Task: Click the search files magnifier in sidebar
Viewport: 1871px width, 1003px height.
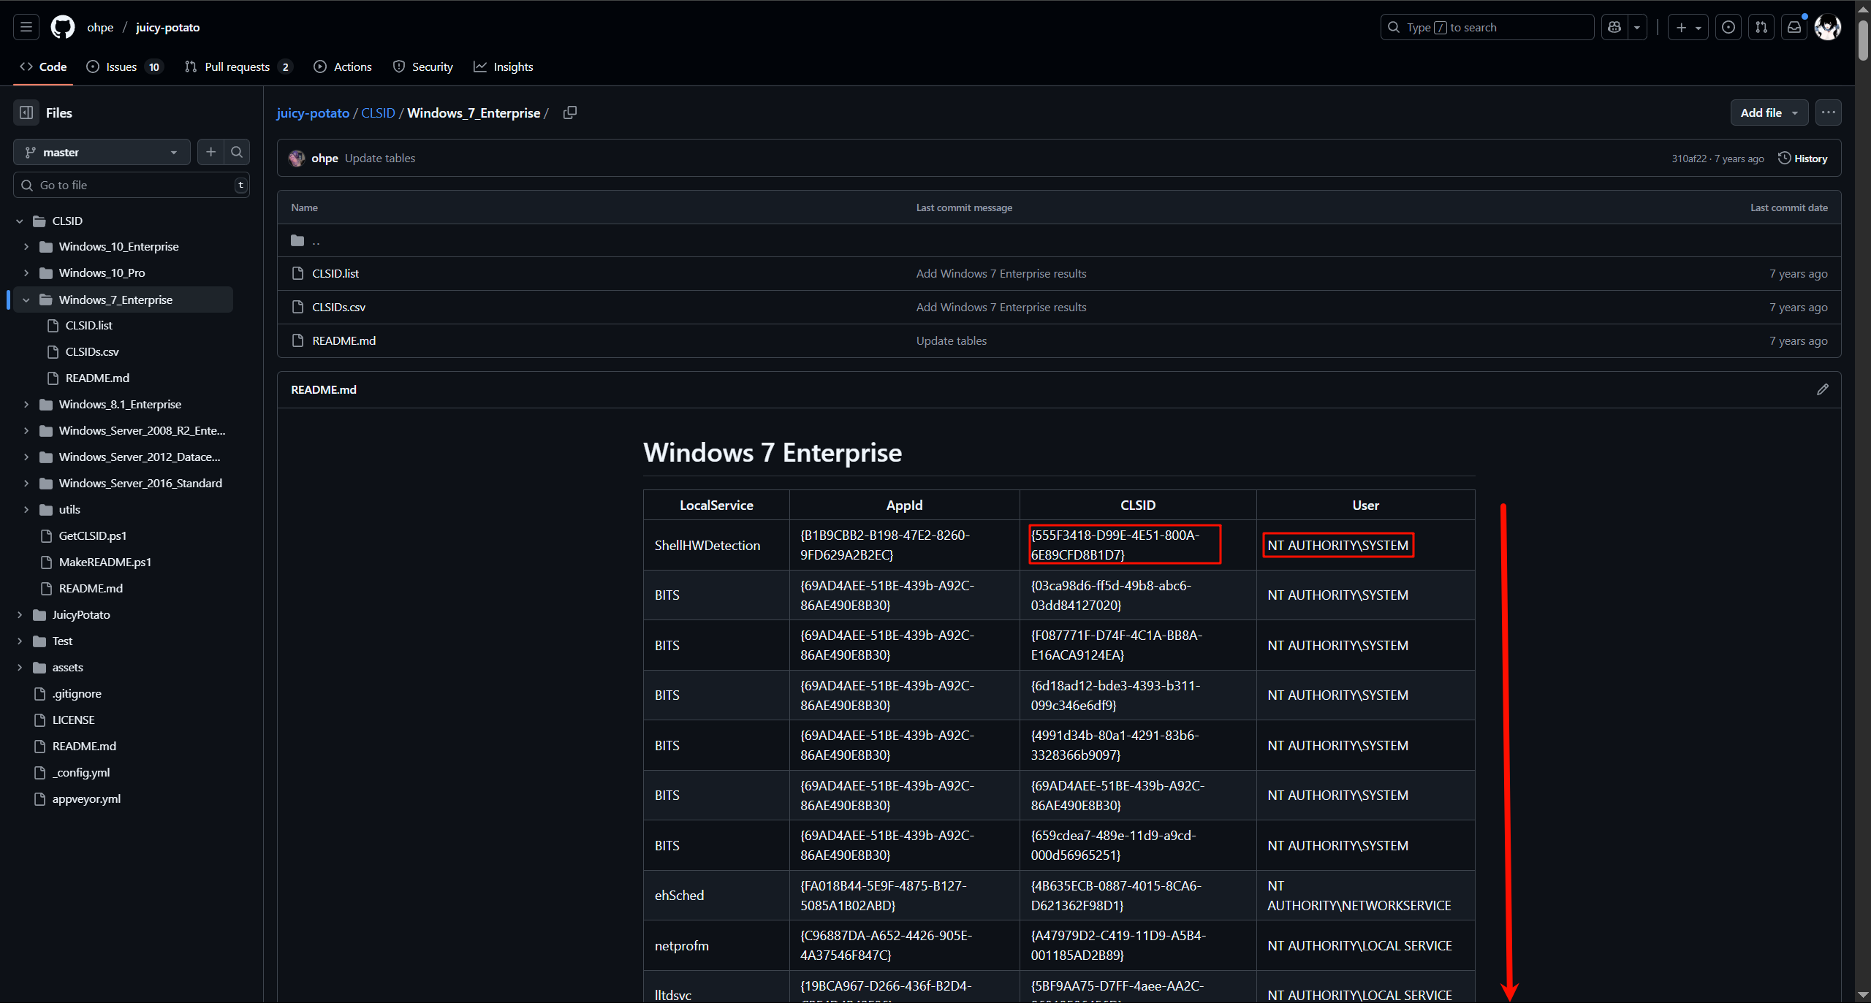Action: coord(237,152)
